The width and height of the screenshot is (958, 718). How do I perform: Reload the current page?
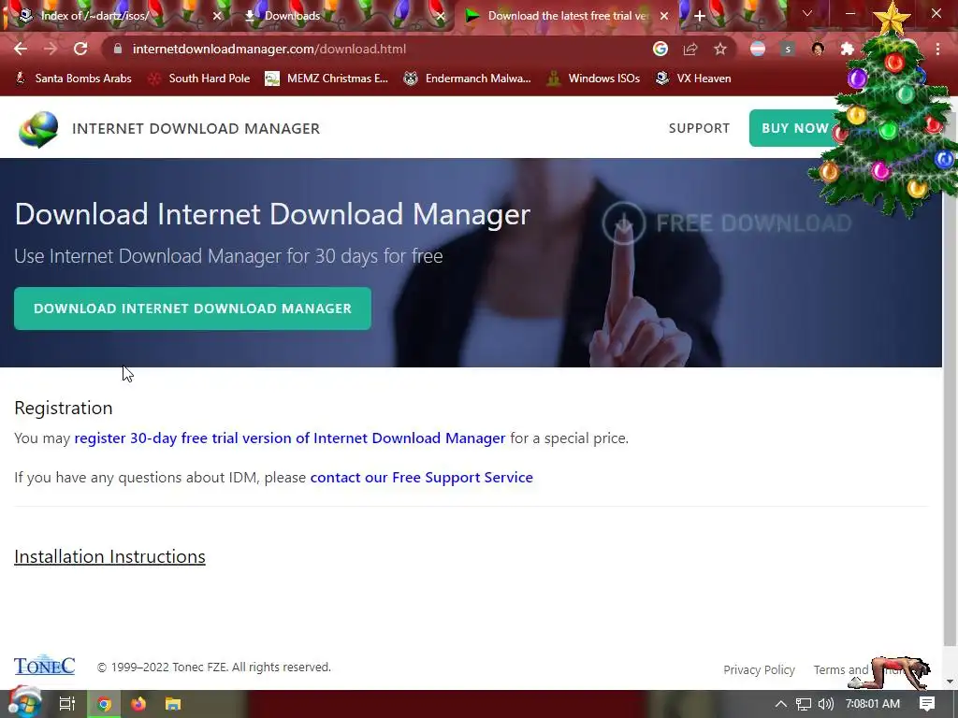80,49
